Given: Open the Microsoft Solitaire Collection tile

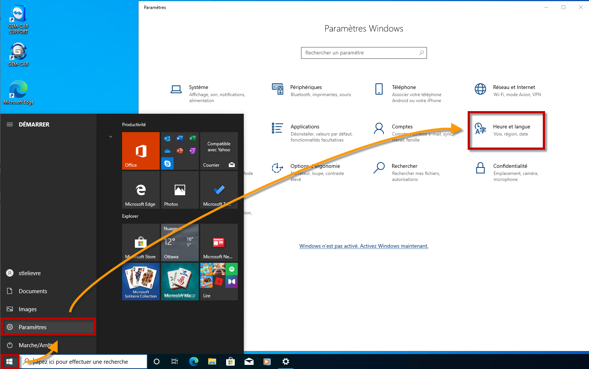Looking at the screenshot, I should coord(141,282).
